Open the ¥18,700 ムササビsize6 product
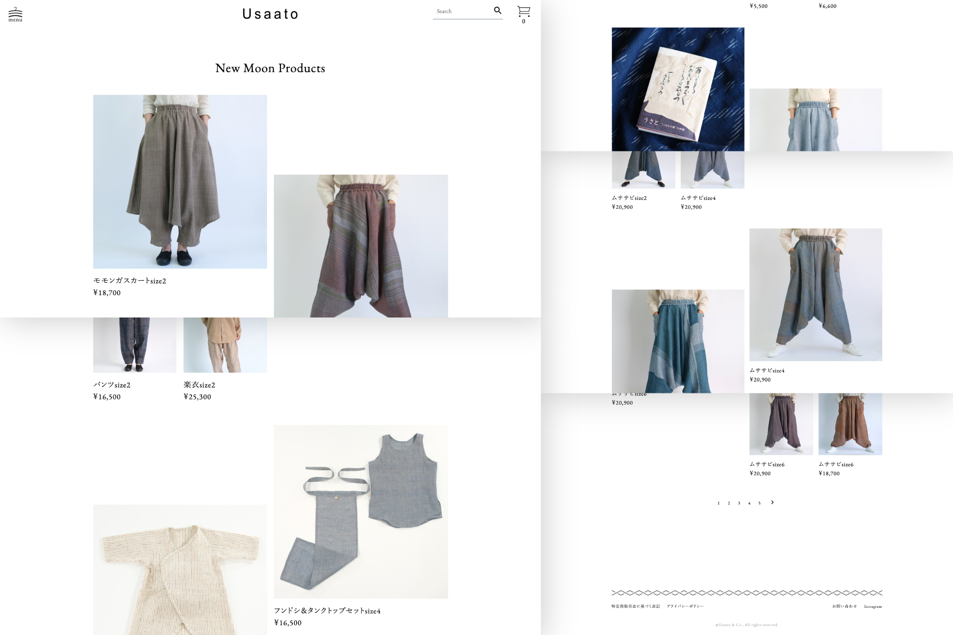Image resolution: width=953 pixels, height=635 pixels. tap(850, 423)
